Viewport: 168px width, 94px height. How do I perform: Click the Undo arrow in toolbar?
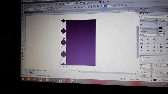click(x=44, y=5)
